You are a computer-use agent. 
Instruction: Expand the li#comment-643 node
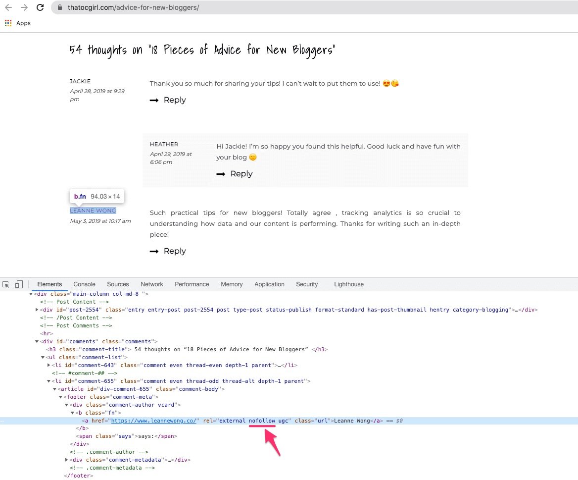click(48, 365)
